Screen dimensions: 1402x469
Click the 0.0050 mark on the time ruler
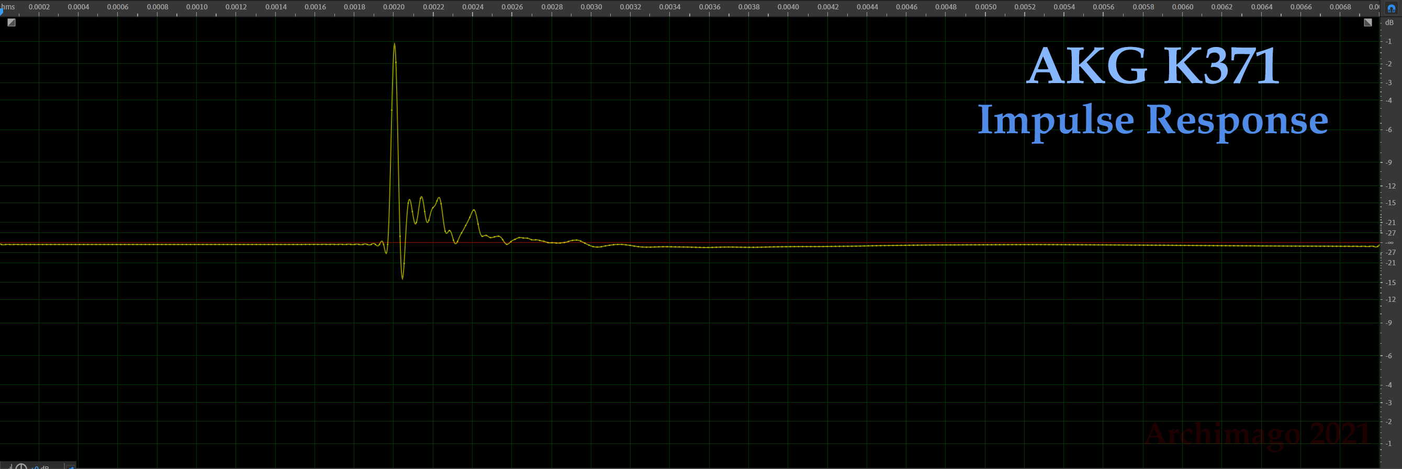click(x=985, y=7)
